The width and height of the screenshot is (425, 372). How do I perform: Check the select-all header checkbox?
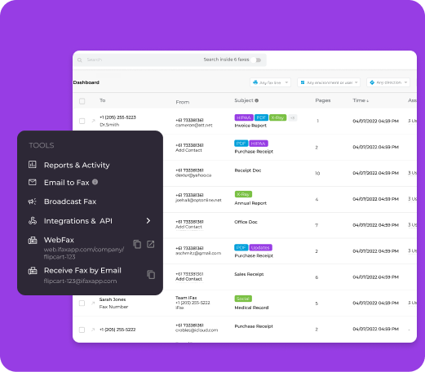click(x=82, y=101)
